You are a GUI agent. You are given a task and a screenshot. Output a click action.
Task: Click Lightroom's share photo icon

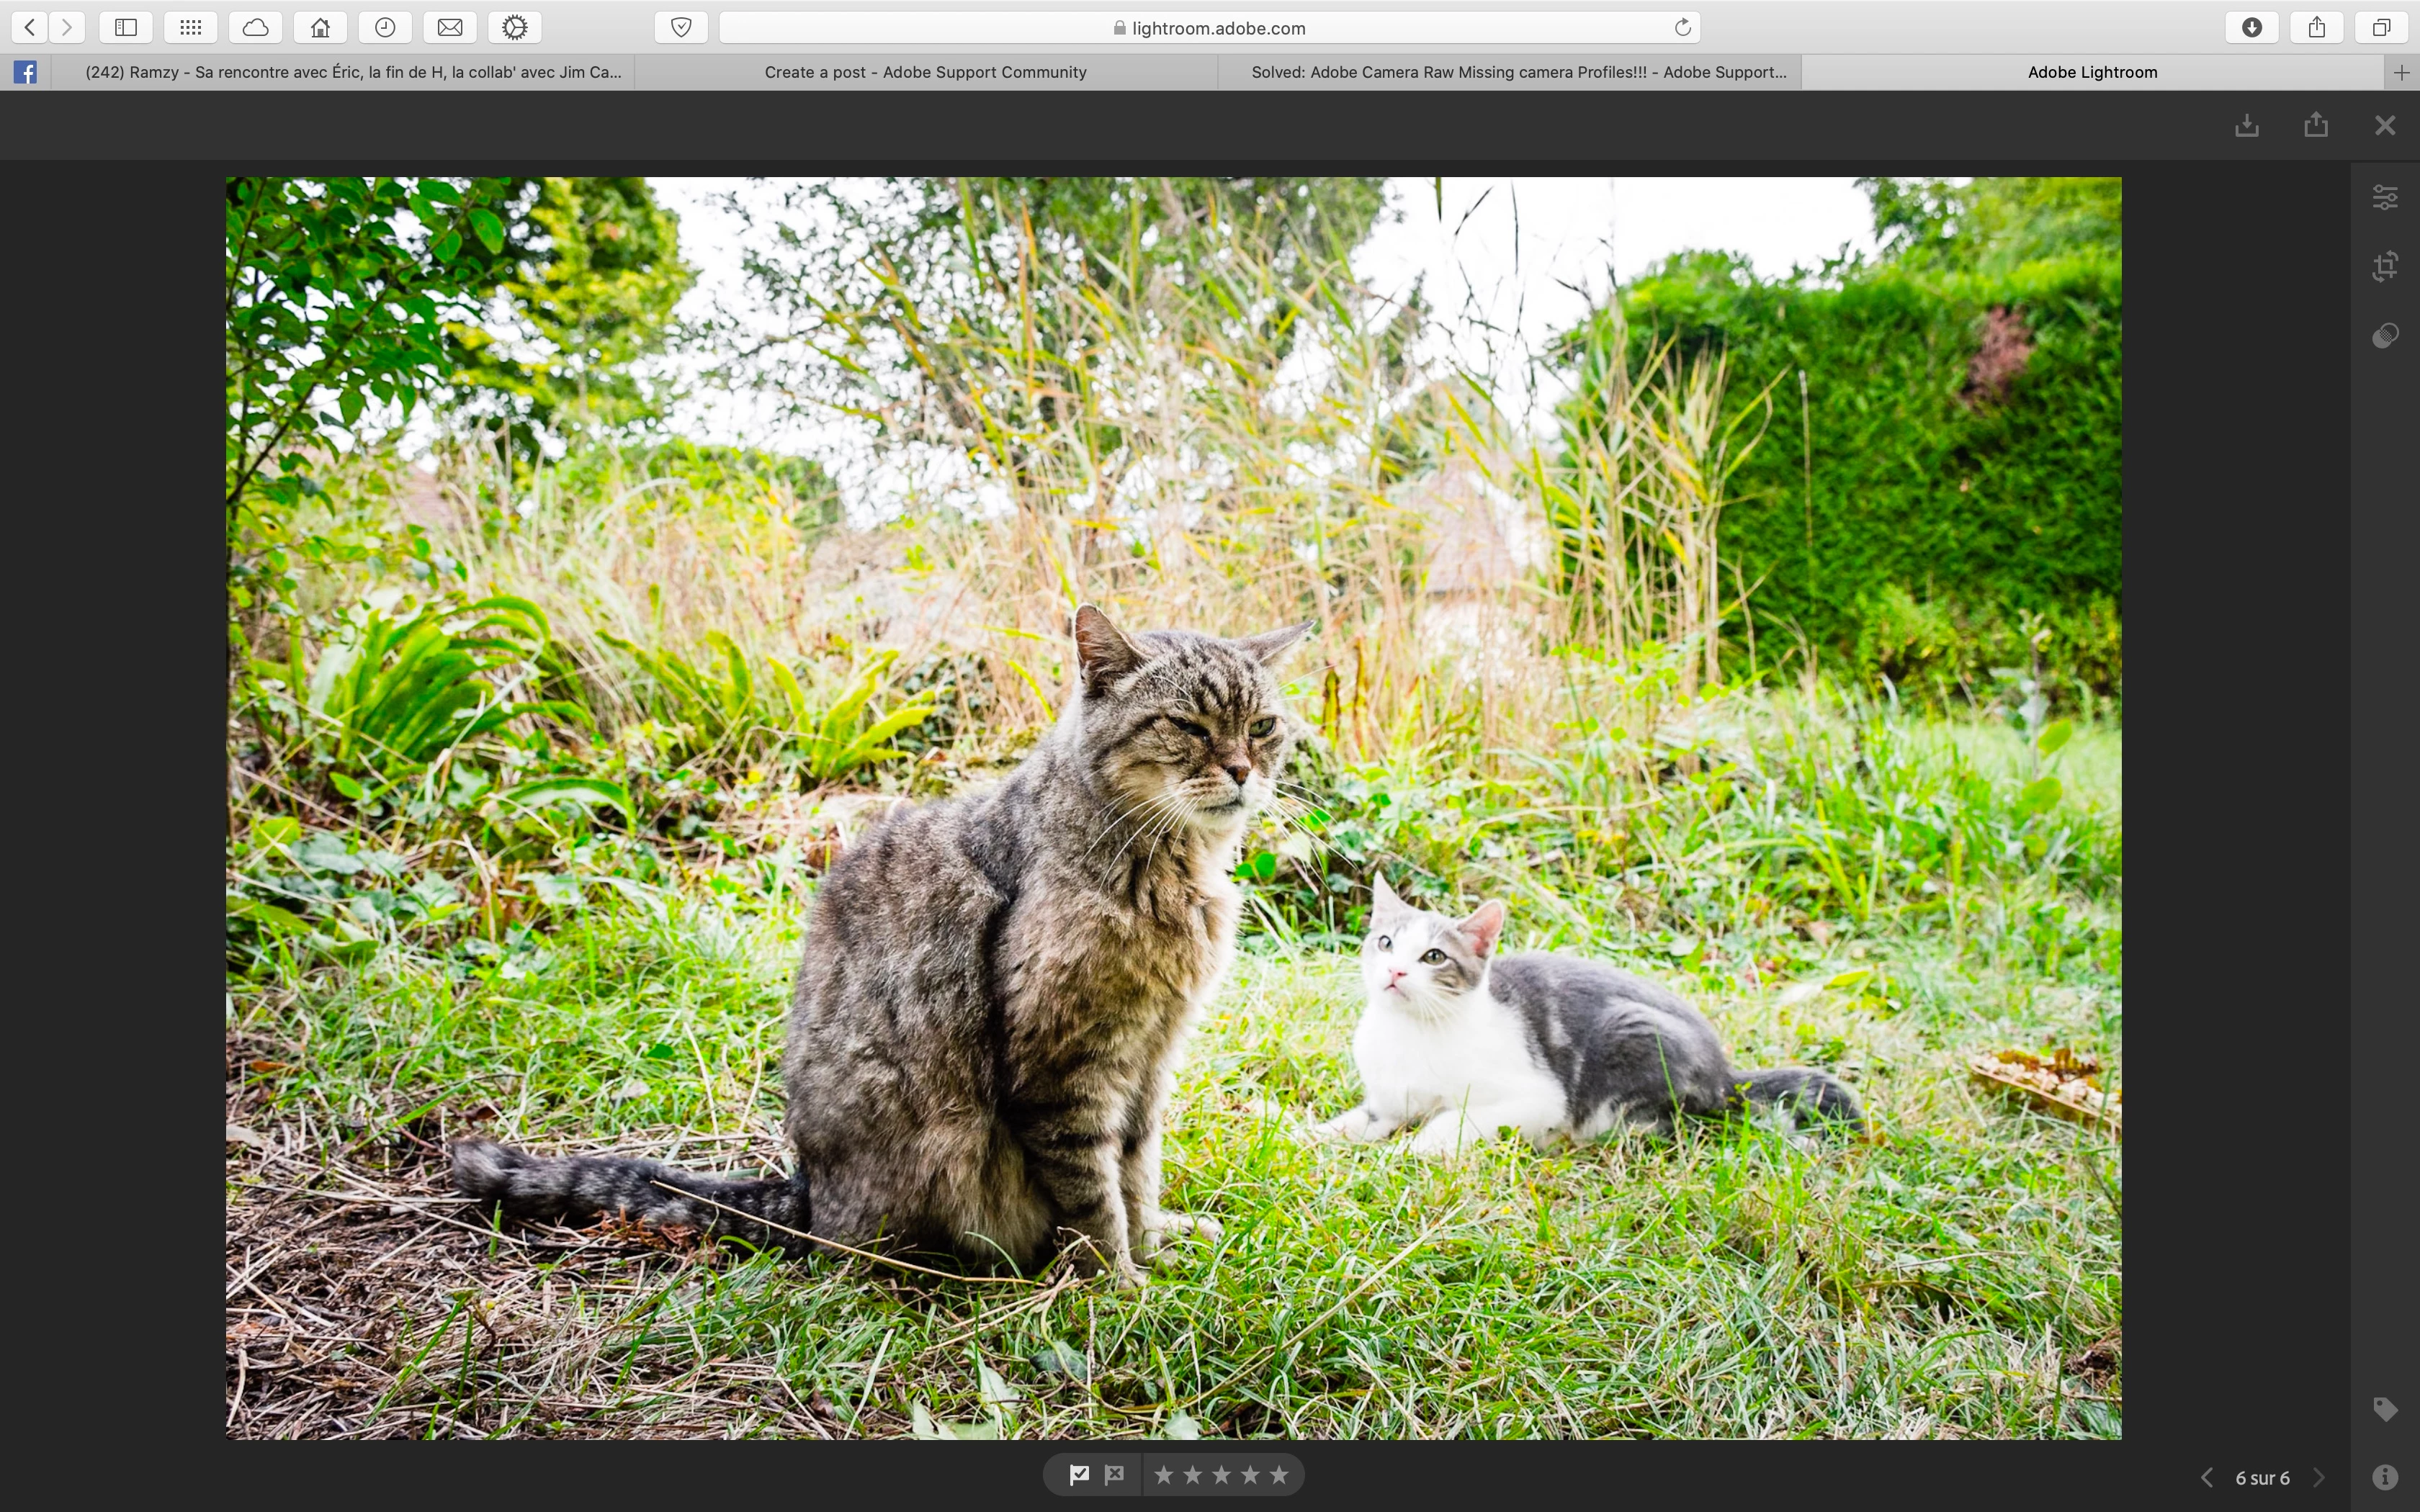click(2316, 125)
